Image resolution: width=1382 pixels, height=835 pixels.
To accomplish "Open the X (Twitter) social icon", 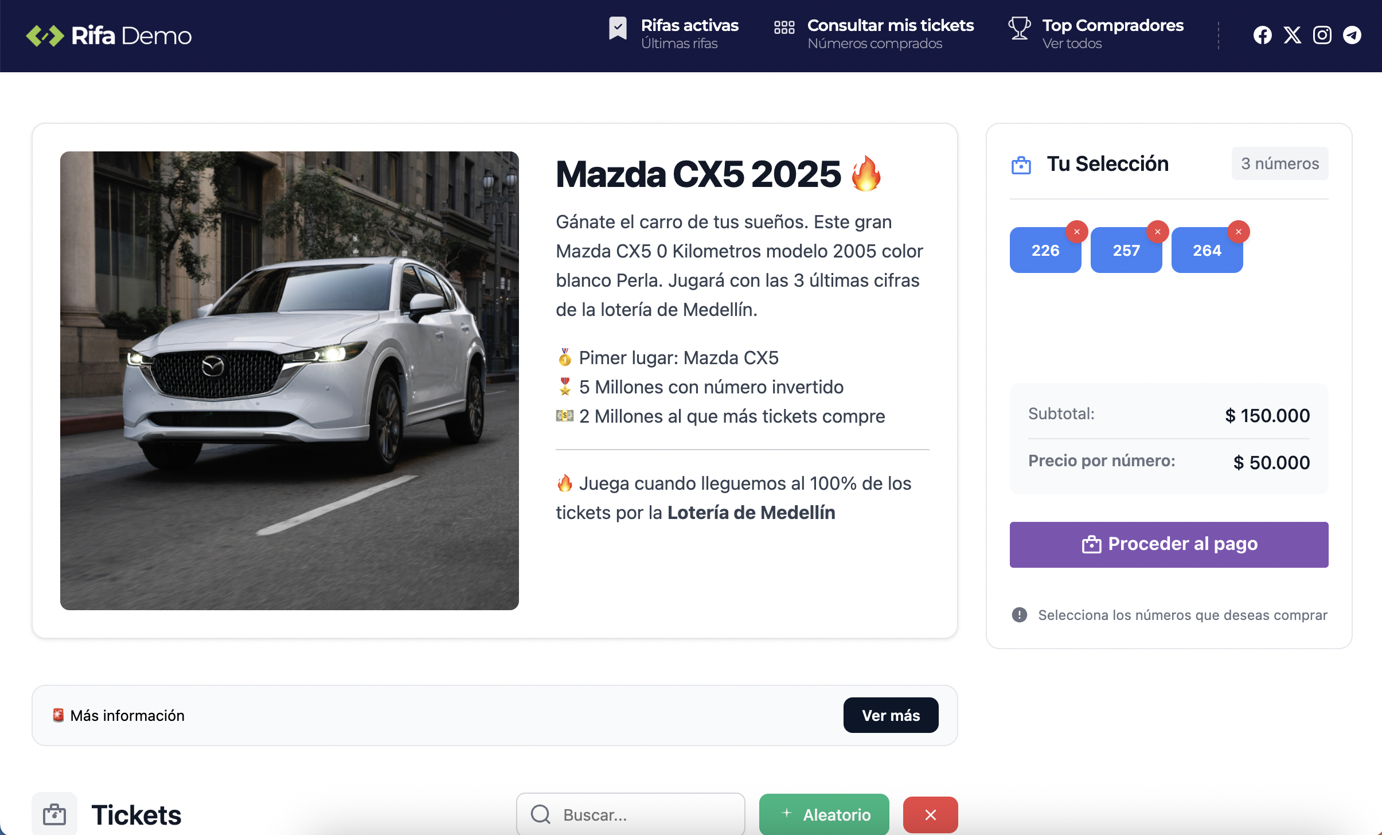I will [1292, 35].
